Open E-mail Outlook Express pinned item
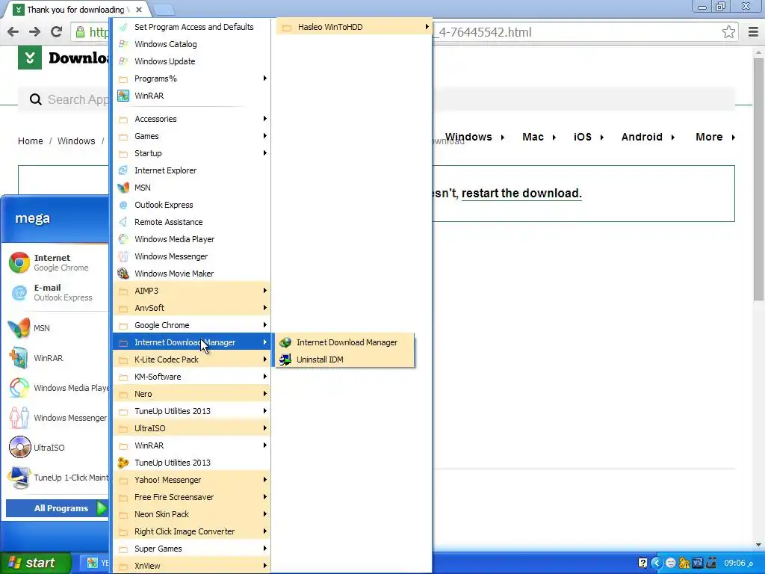Image resolution: width=765 pixels, height=574 pixels. coord(58,292)
